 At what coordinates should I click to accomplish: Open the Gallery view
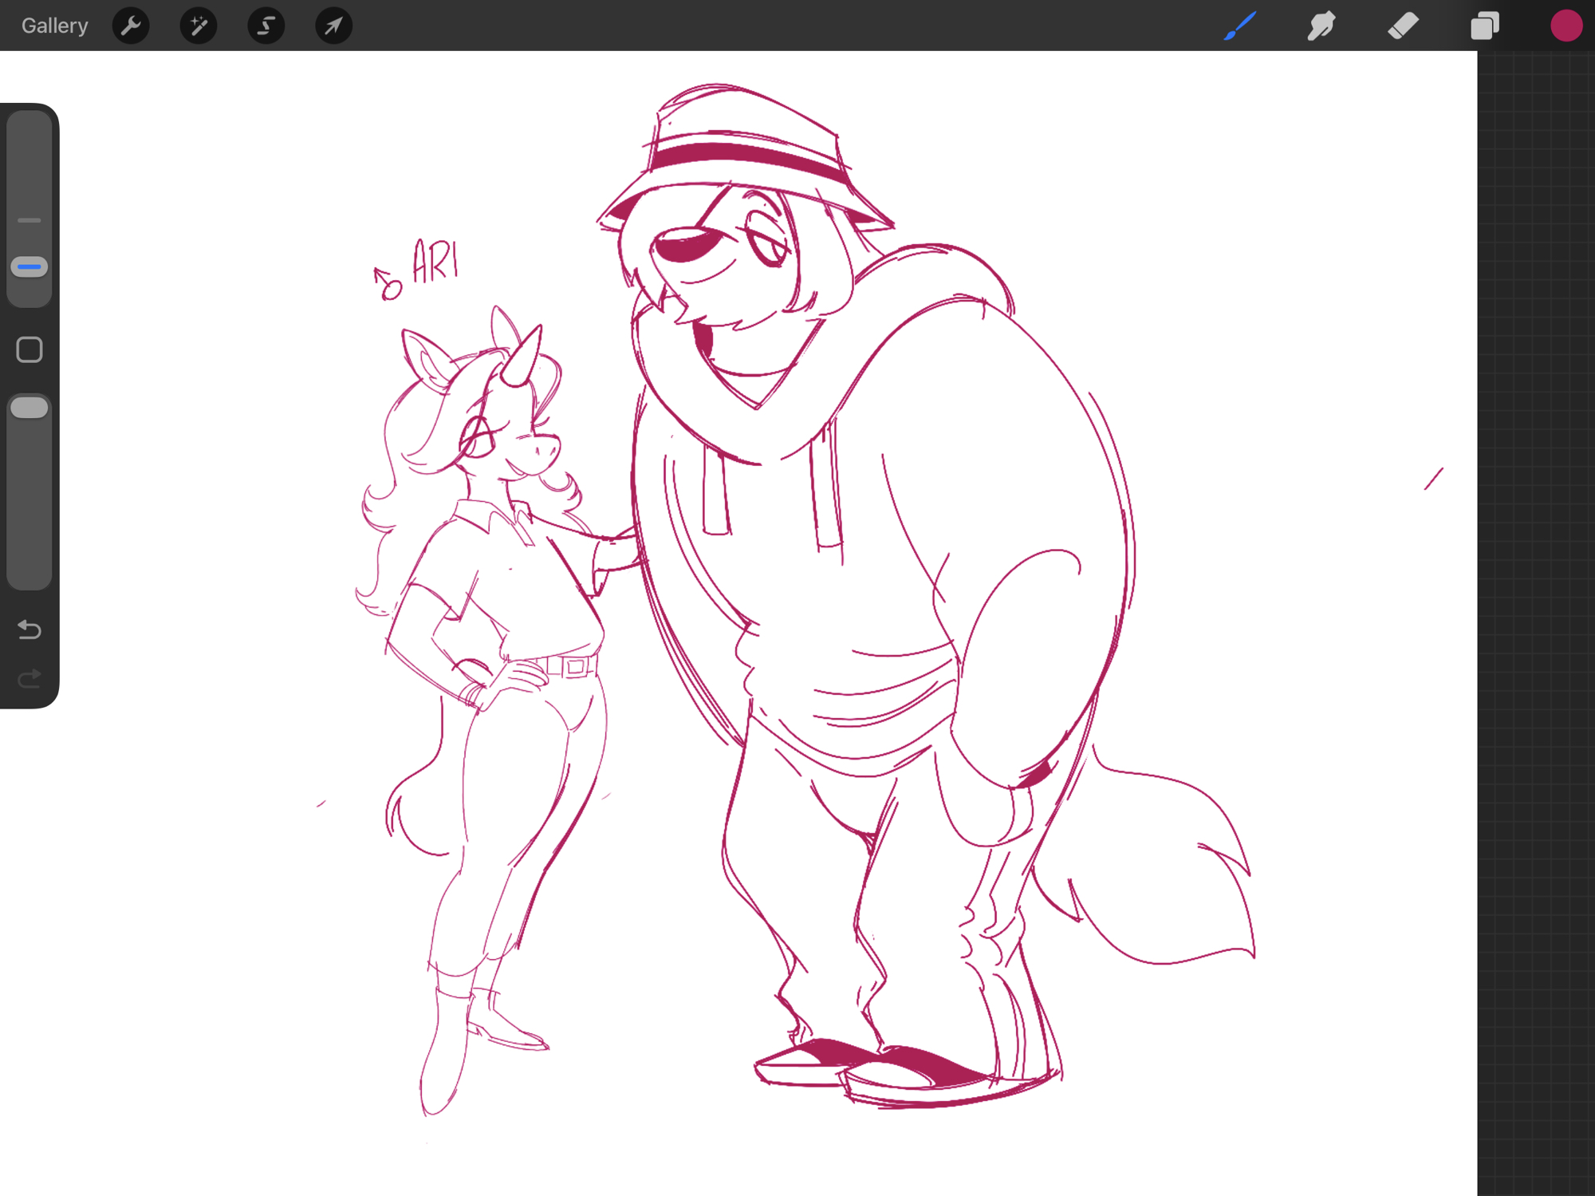pos(54,26)
